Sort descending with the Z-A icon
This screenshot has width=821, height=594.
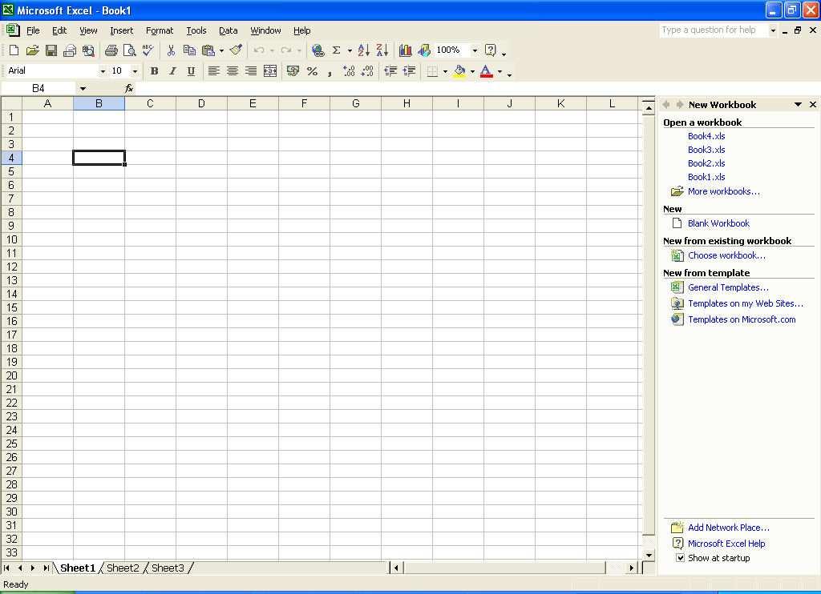(x=382, y=50)
